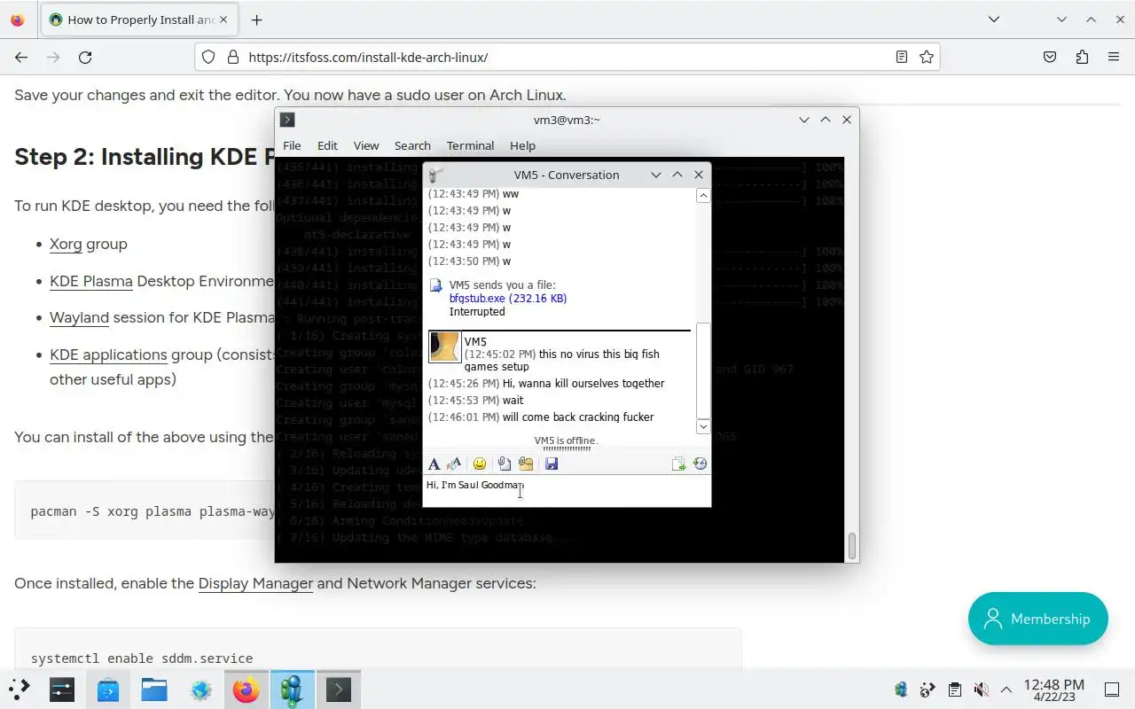
Task: Switch to Pidgin messenger taskbar entry
Action: (293, 690)
